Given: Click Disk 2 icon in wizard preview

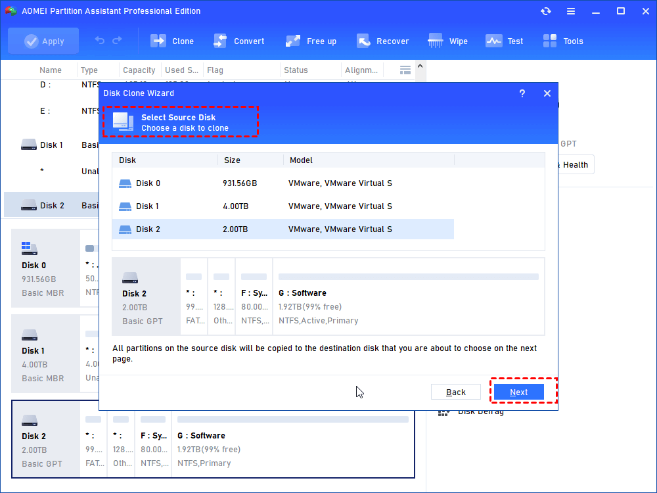Looking at the screenshot, I should [130, 277].
